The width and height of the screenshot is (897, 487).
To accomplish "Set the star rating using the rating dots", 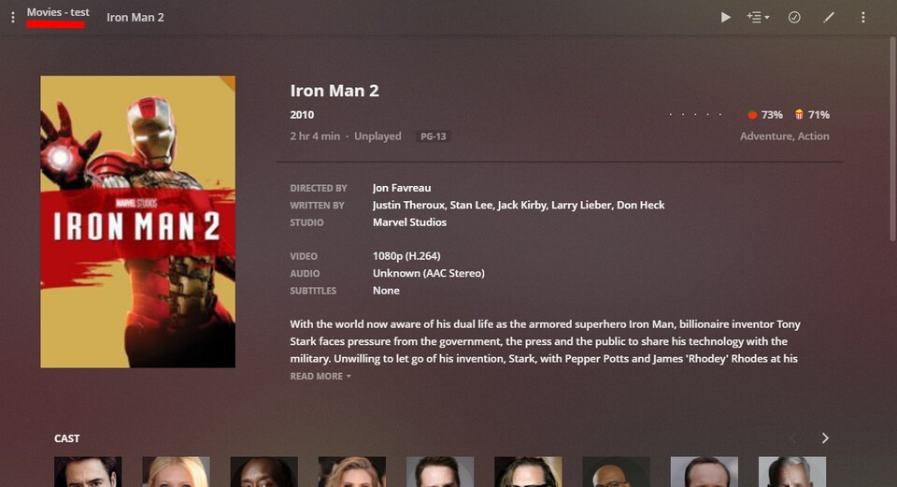I will pyautogui.click(x=695, y=114).
